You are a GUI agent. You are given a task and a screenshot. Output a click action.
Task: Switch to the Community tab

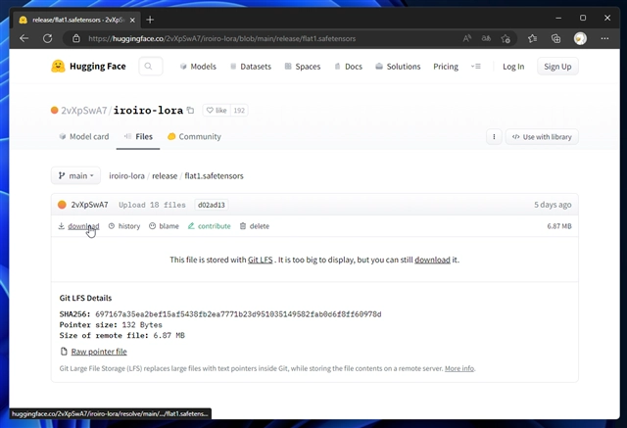point(194,137)
